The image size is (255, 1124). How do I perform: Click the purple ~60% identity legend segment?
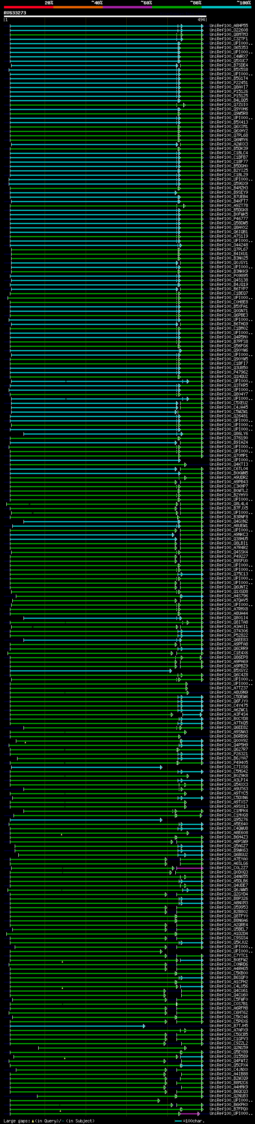coord(127,7)
